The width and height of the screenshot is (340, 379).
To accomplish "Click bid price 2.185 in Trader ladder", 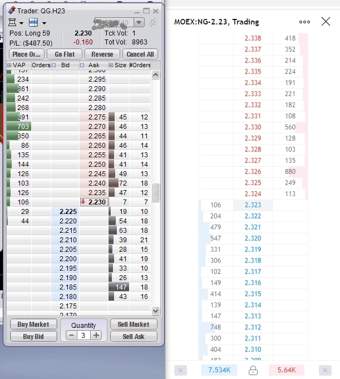I will [x=65, y=287].
